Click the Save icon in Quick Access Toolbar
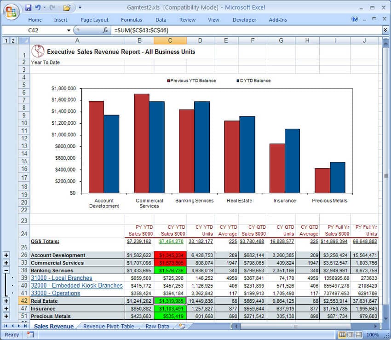The width and height of the screenshot is (391, 340). pyautogui.click(x=28, y=8)
